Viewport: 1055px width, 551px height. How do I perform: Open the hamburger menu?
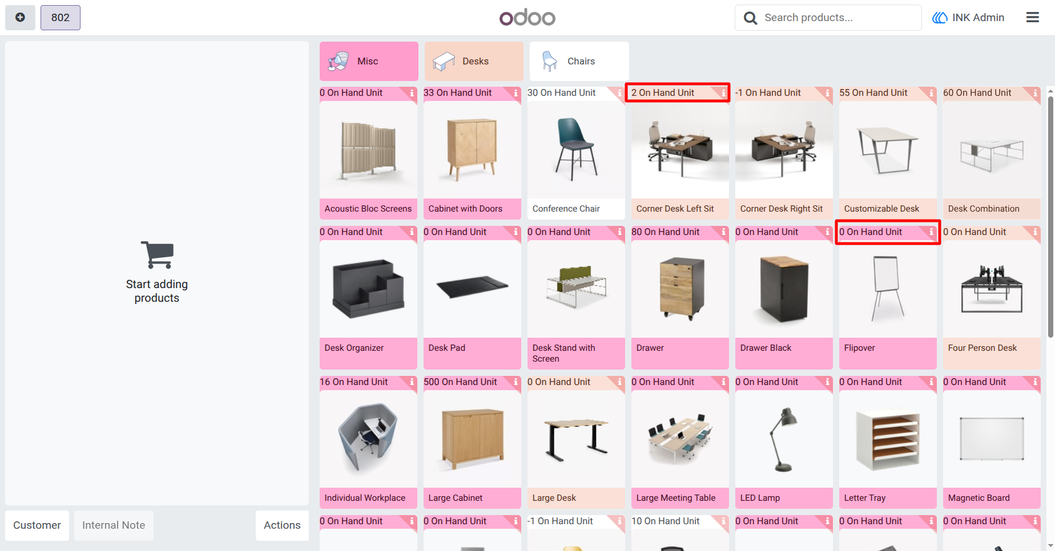pos(1032,18)
